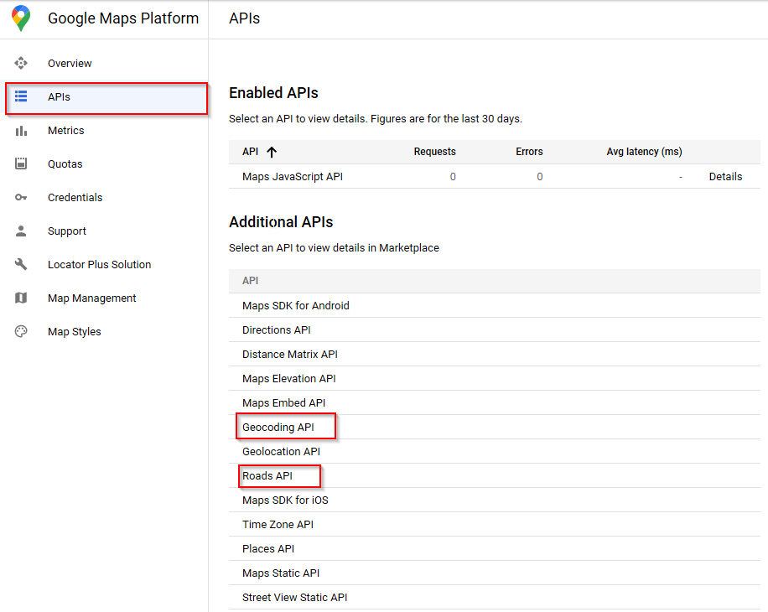Select the Credentials key icon
768x612 pixels.
click(20, 197)
